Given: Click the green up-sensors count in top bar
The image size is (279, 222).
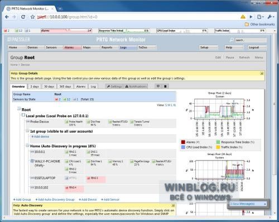Looking at the screenshot, I should 19,31.
